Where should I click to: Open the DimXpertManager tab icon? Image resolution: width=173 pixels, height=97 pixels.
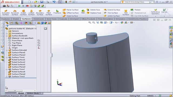[21, 23]
